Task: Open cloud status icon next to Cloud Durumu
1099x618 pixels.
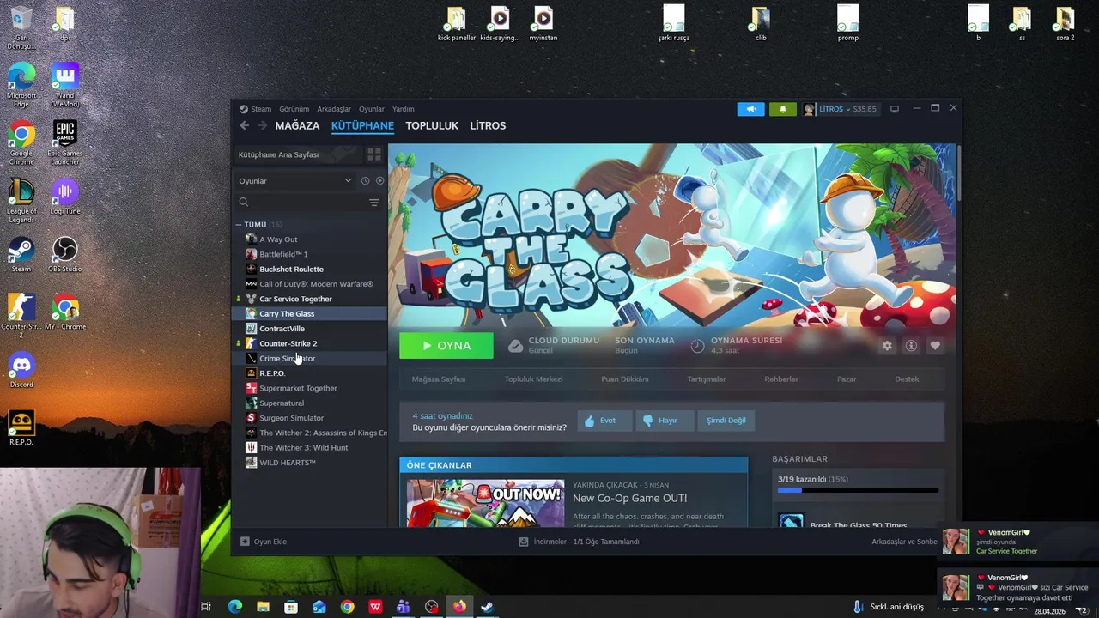Action: pyautogui.click(x=515, y=346)
